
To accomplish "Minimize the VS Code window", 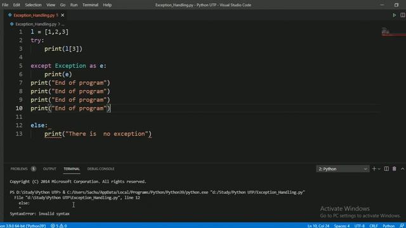I will (382, 5).
